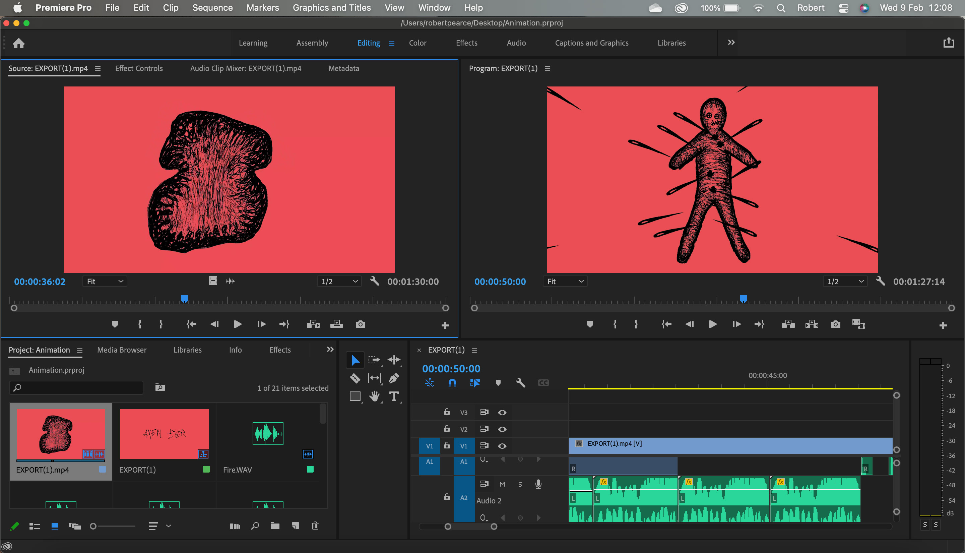Screen dimensions: 965x553
Task: Open Program monitor settings wrench
Action: click(880, 281)
